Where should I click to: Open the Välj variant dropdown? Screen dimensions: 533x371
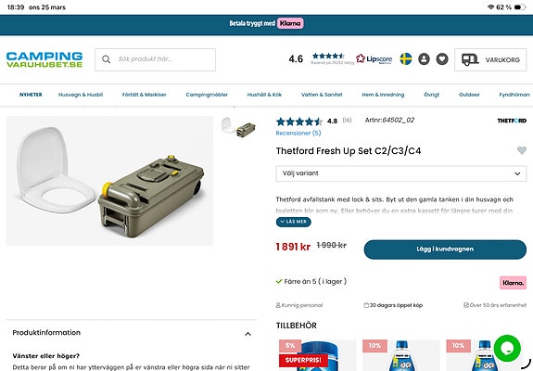pyautogui.click(x=401, y=173)
